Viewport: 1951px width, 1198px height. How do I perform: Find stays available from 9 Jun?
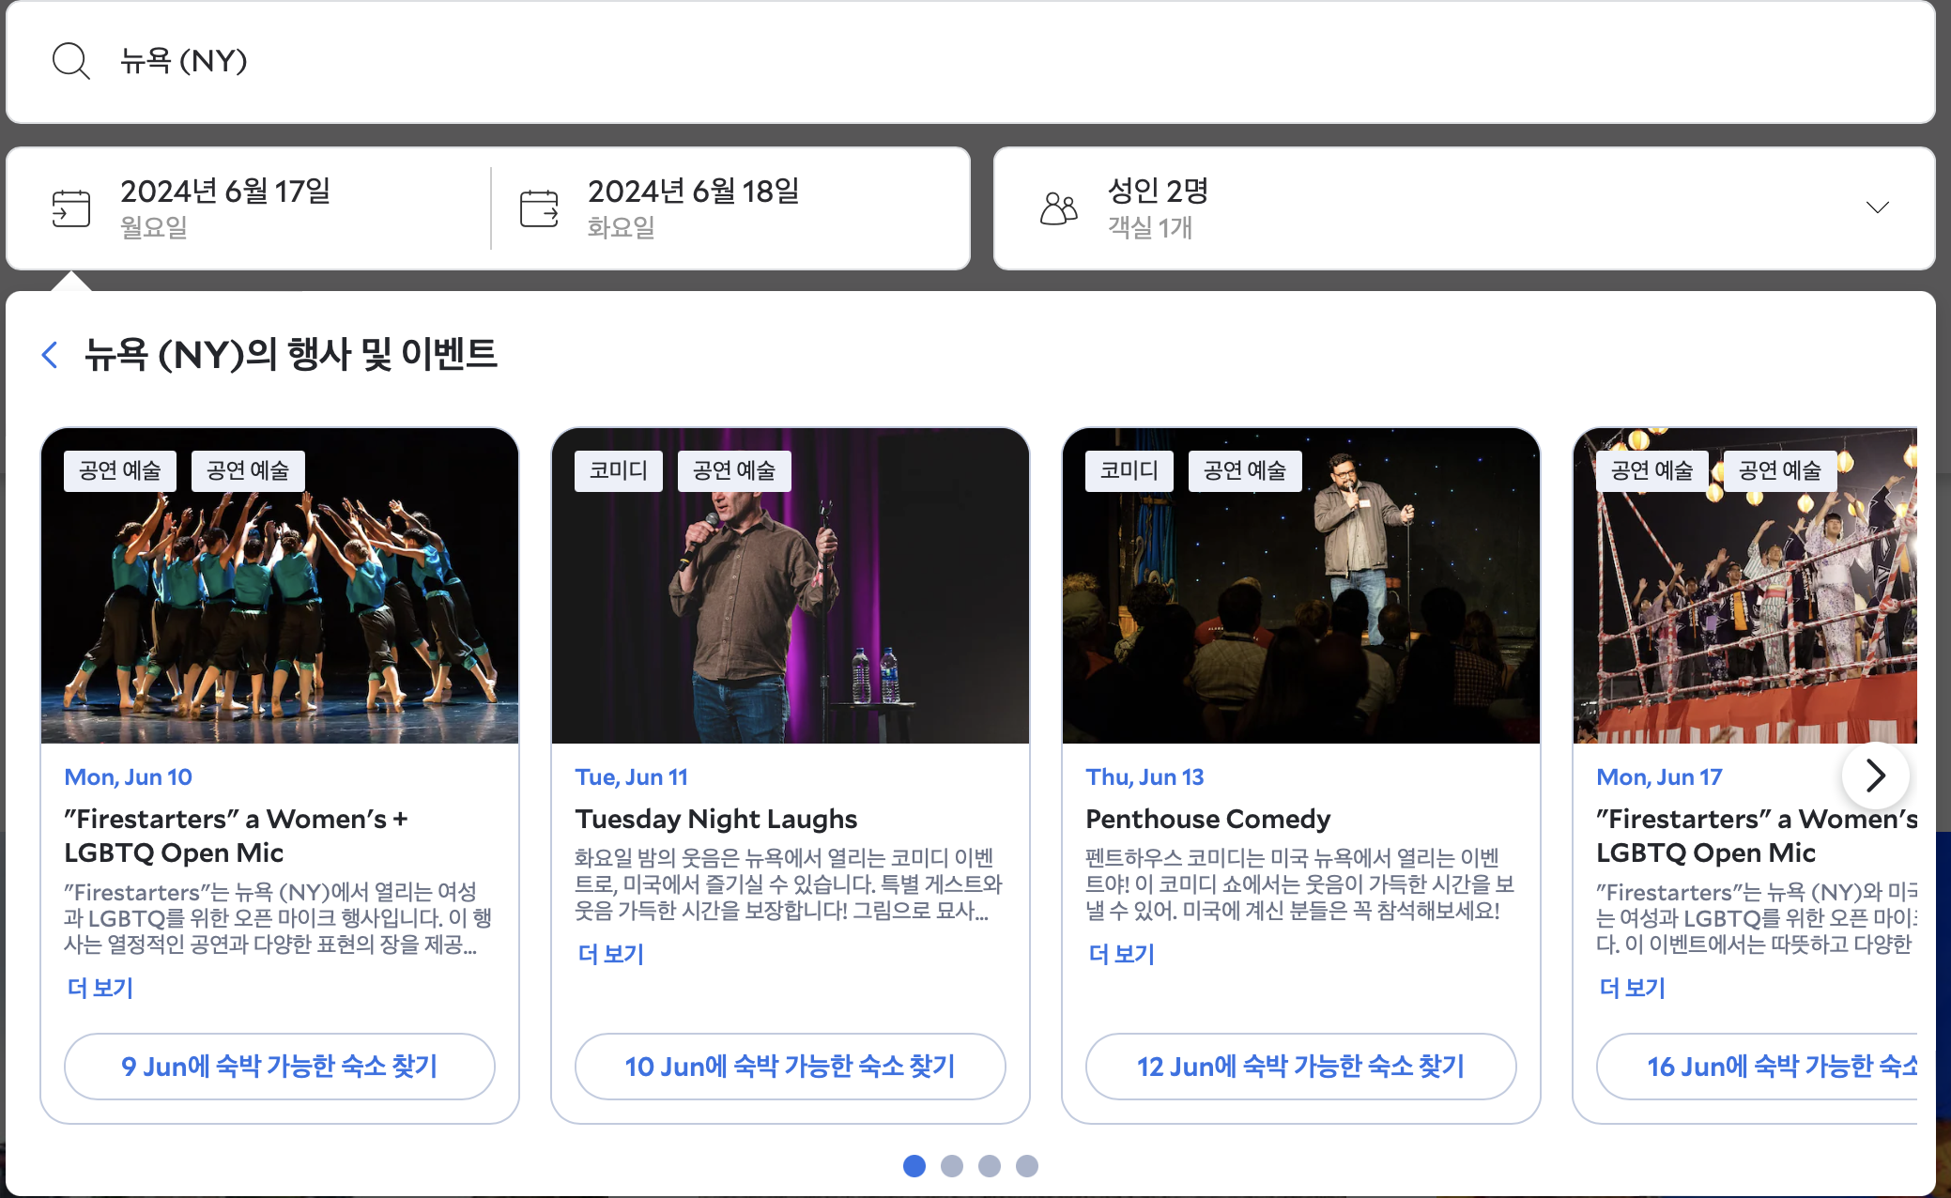pos(279,1067)
